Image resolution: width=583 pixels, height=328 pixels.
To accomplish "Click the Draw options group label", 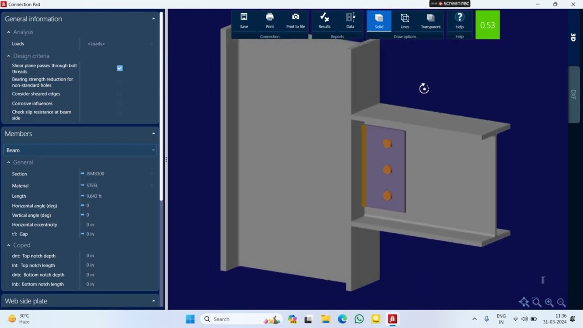I will (405, 36).
